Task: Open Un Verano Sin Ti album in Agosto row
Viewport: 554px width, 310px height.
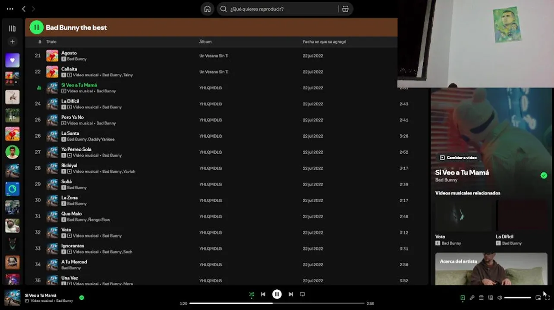Action: pos(214,56)
